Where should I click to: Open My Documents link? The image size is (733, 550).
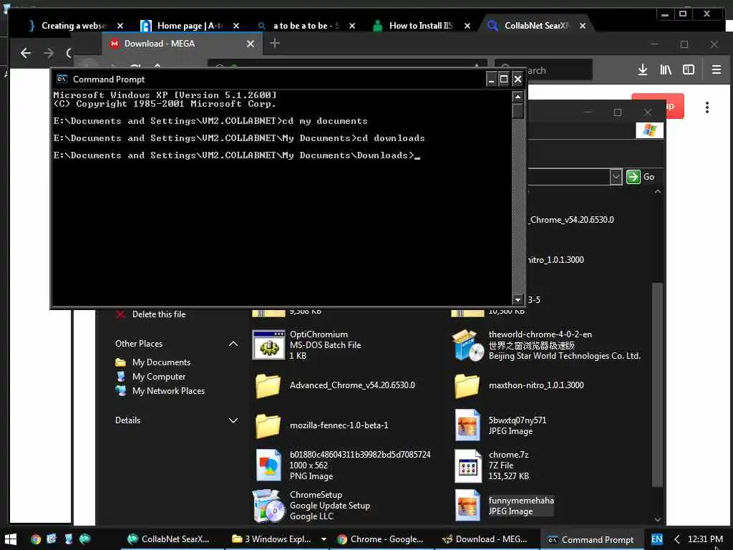[161, 362]
